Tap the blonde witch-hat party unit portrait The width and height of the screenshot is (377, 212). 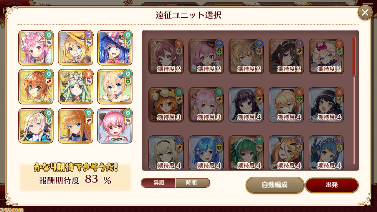[x=76, y=48]
